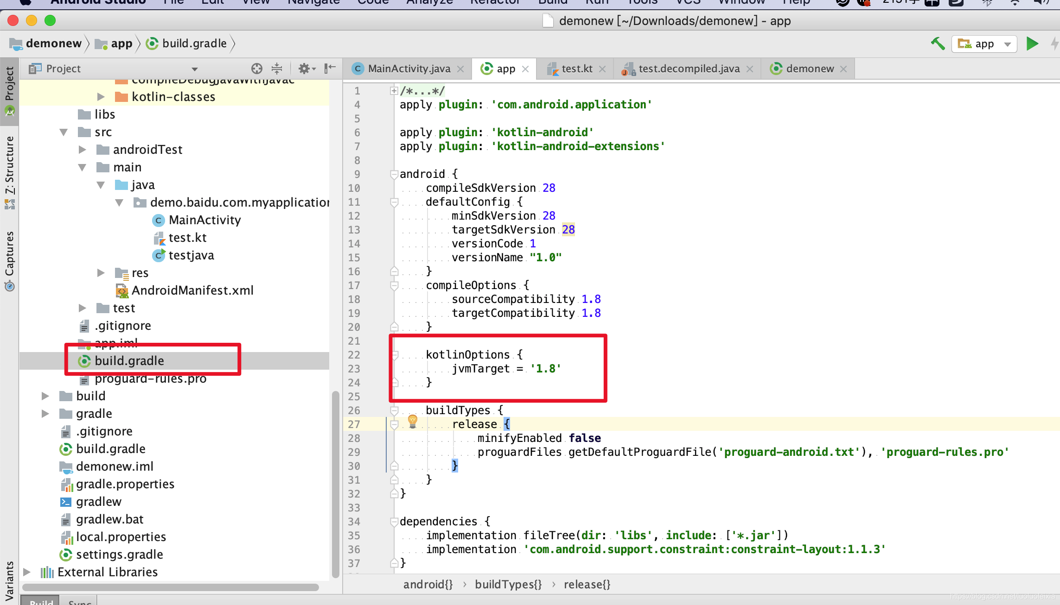Collapse demo.baidu.com.myapplication package
This screenshot has width=1060, height=605.
click(120, 202)
